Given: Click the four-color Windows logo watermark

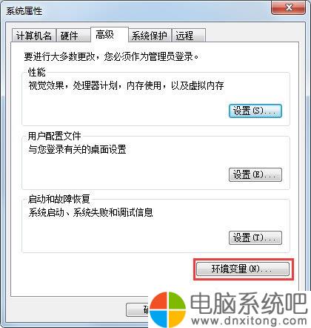Looking at the screenshot, I should coord(168,309).
